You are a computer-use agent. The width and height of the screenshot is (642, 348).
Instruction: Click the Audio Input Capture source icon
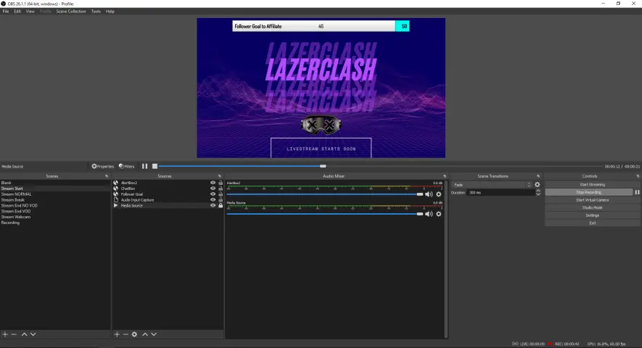116,200
